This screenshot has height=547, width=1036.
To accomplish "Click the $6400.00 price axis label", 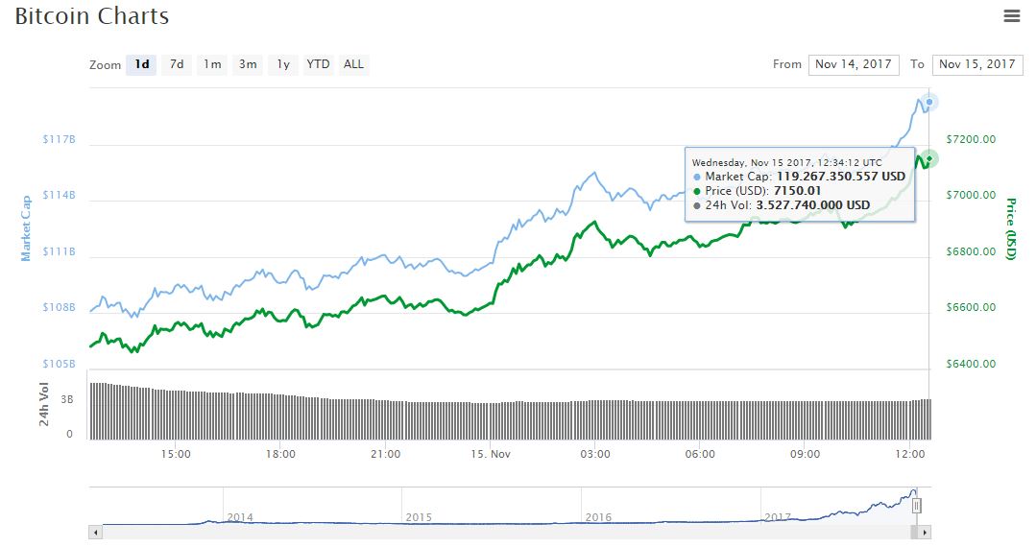I will (971, 364).
